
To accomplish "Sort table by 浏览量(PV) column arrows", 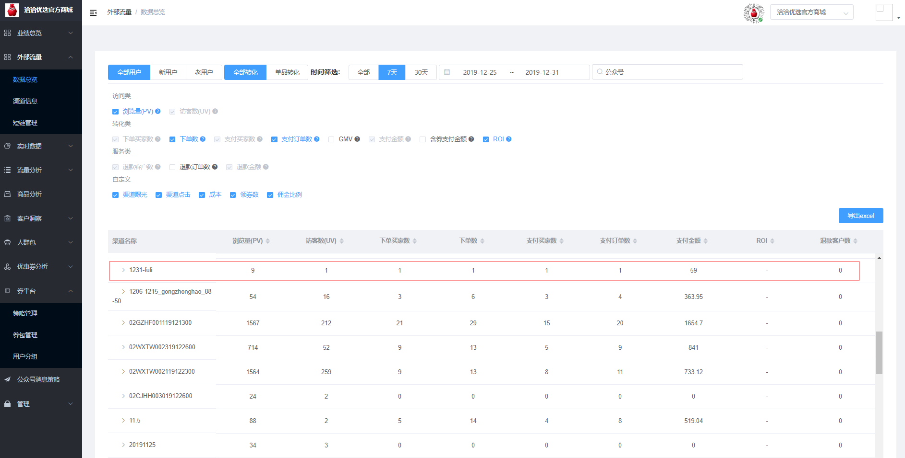I will 267,241.
